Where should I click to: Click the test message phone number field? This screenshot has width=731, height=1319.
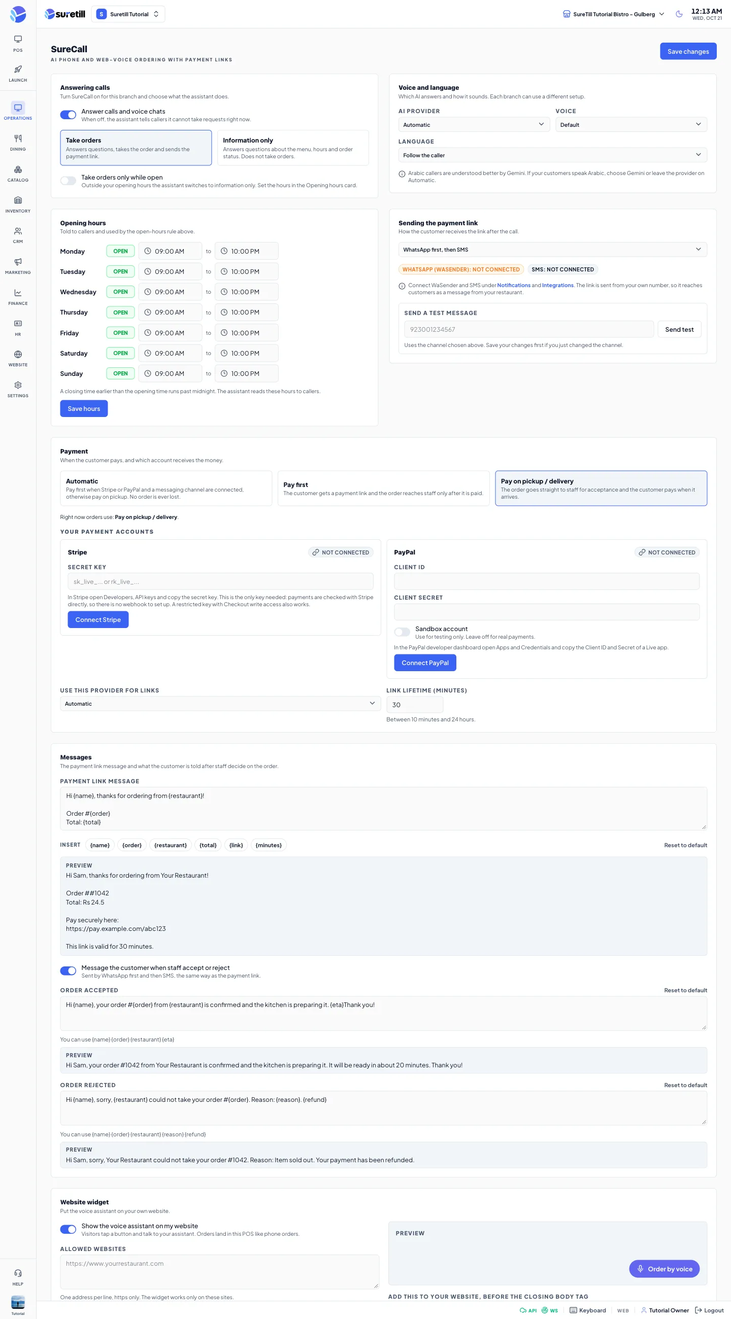[x=528, y=329]
